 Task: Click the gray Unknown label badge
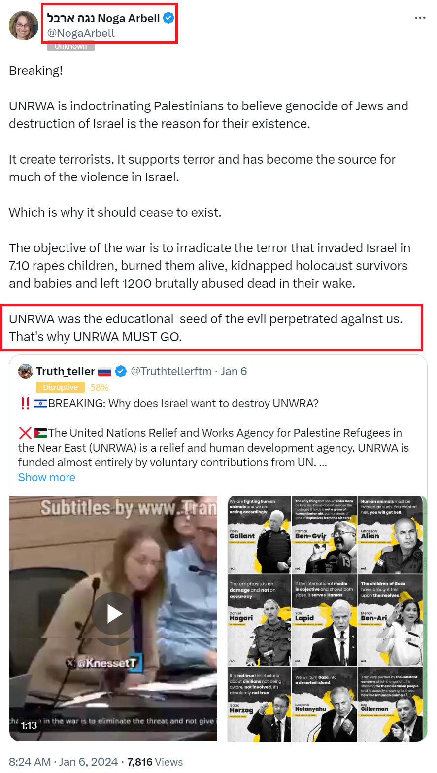tap(70, 46)
